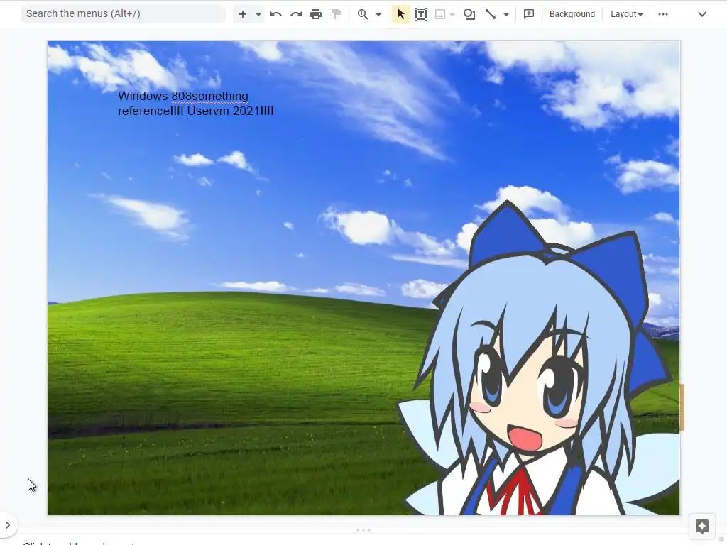727x545 pixels.
Task: Collapse the menus with chevron arrow
Action: pyautogui.click(x=702, y=14)
